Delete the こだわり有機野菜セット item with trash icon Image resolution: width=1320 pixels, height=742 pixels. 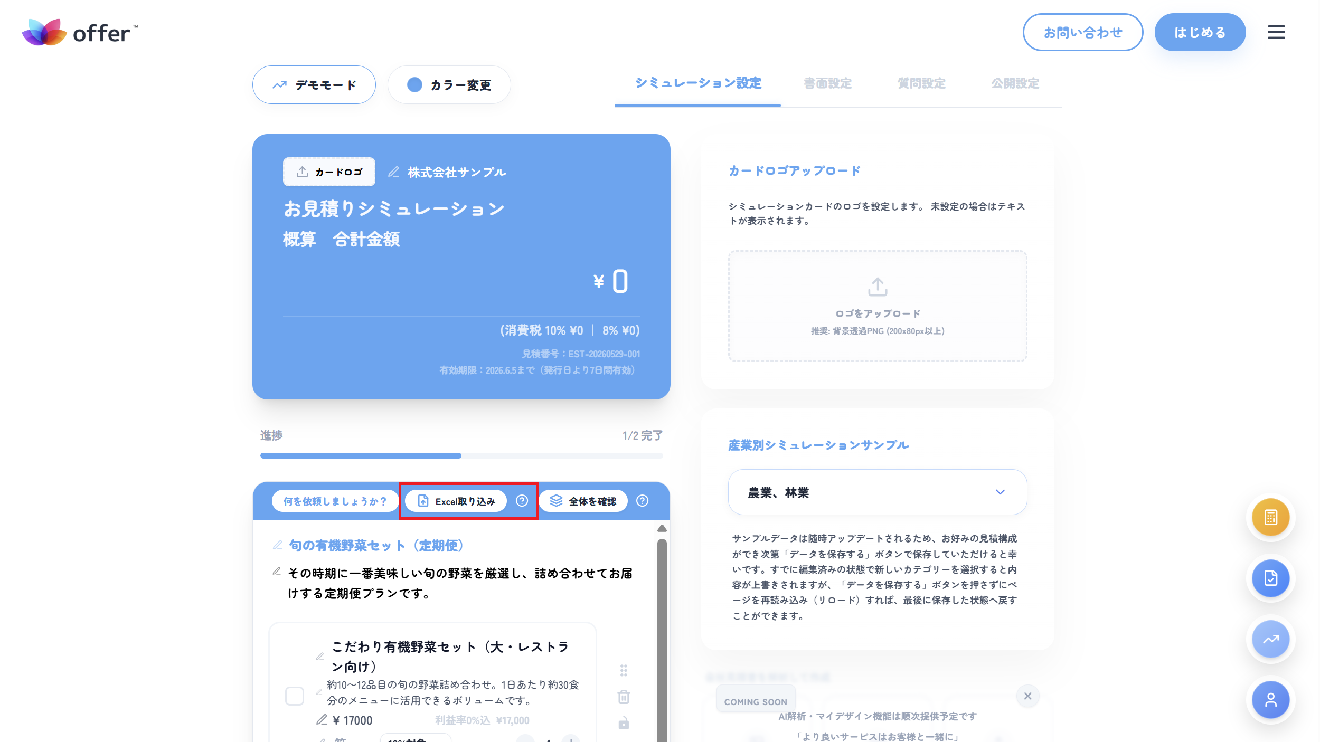coord(624,697)
